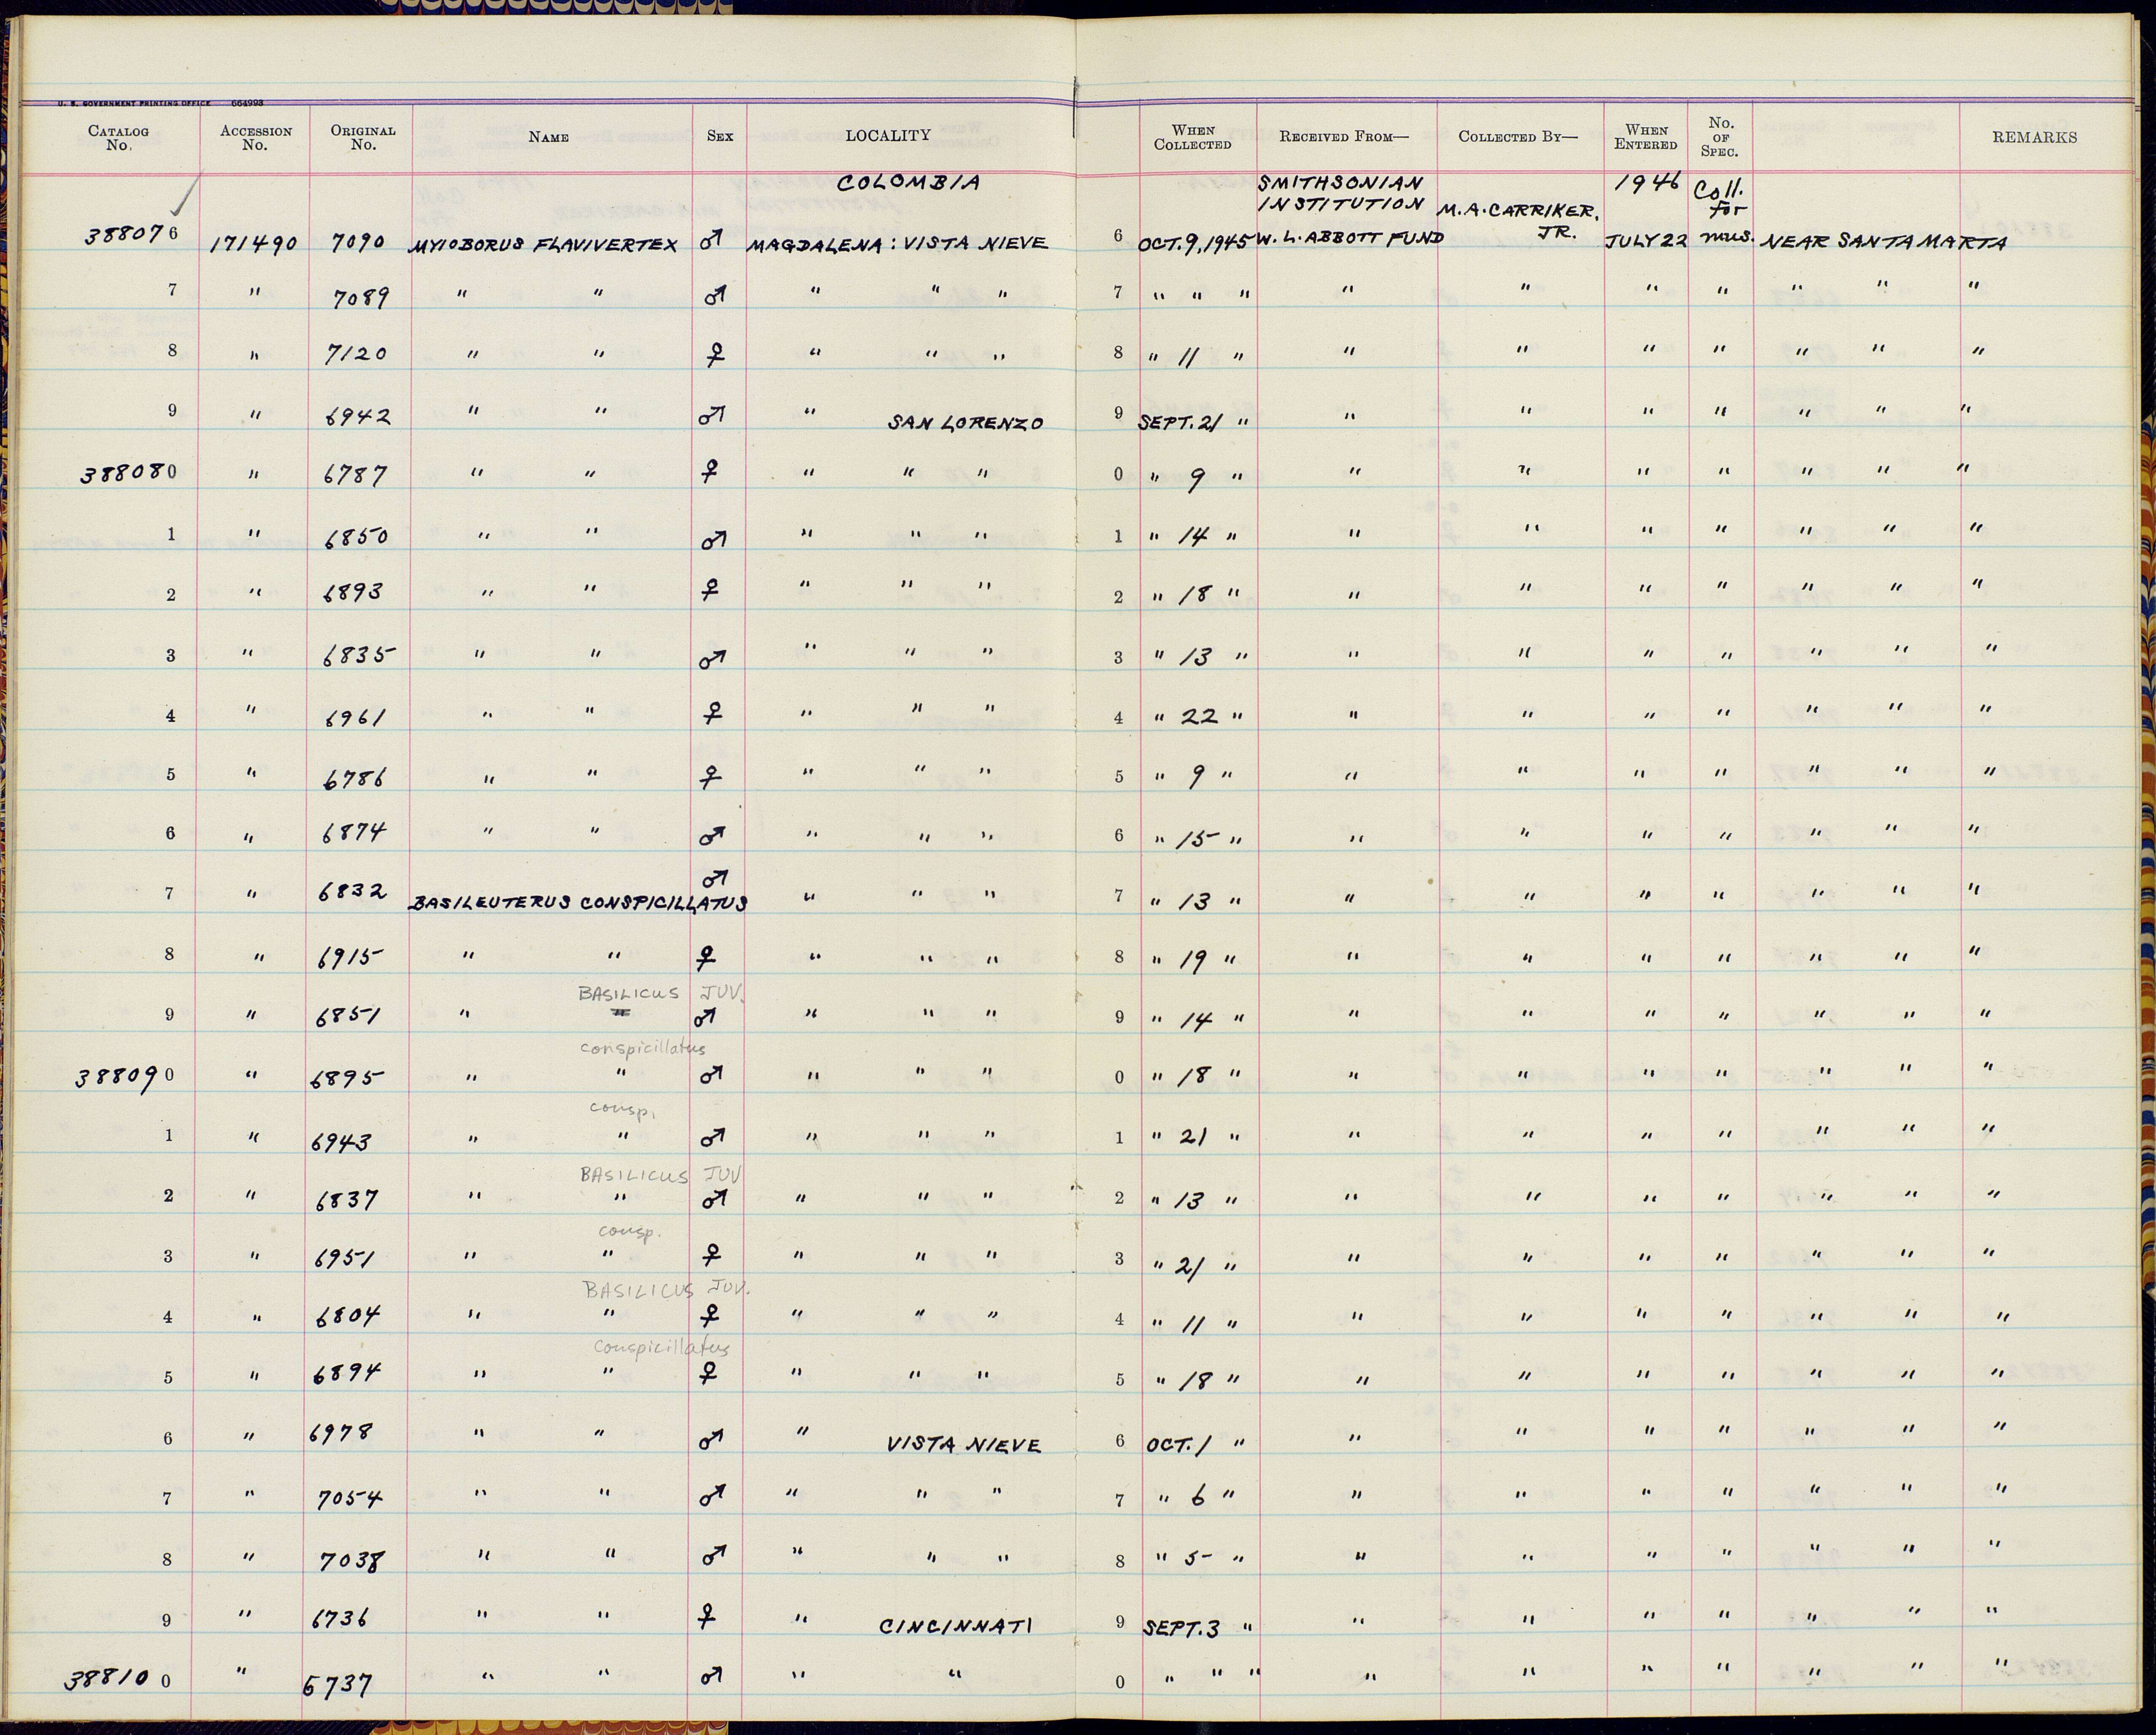
Task: Click catalog number 388090
Action: (126, 1078)
